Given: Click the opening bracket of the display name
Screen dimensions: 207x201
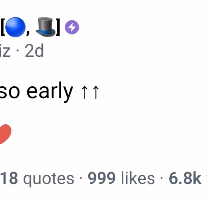Looking at the screenshot, I should pyautogui.click(x=3, y=27).
